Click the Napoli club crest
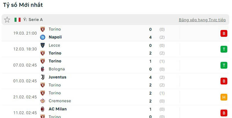The height and width of the screenshot is (118, 232). (x=43, y=37)
